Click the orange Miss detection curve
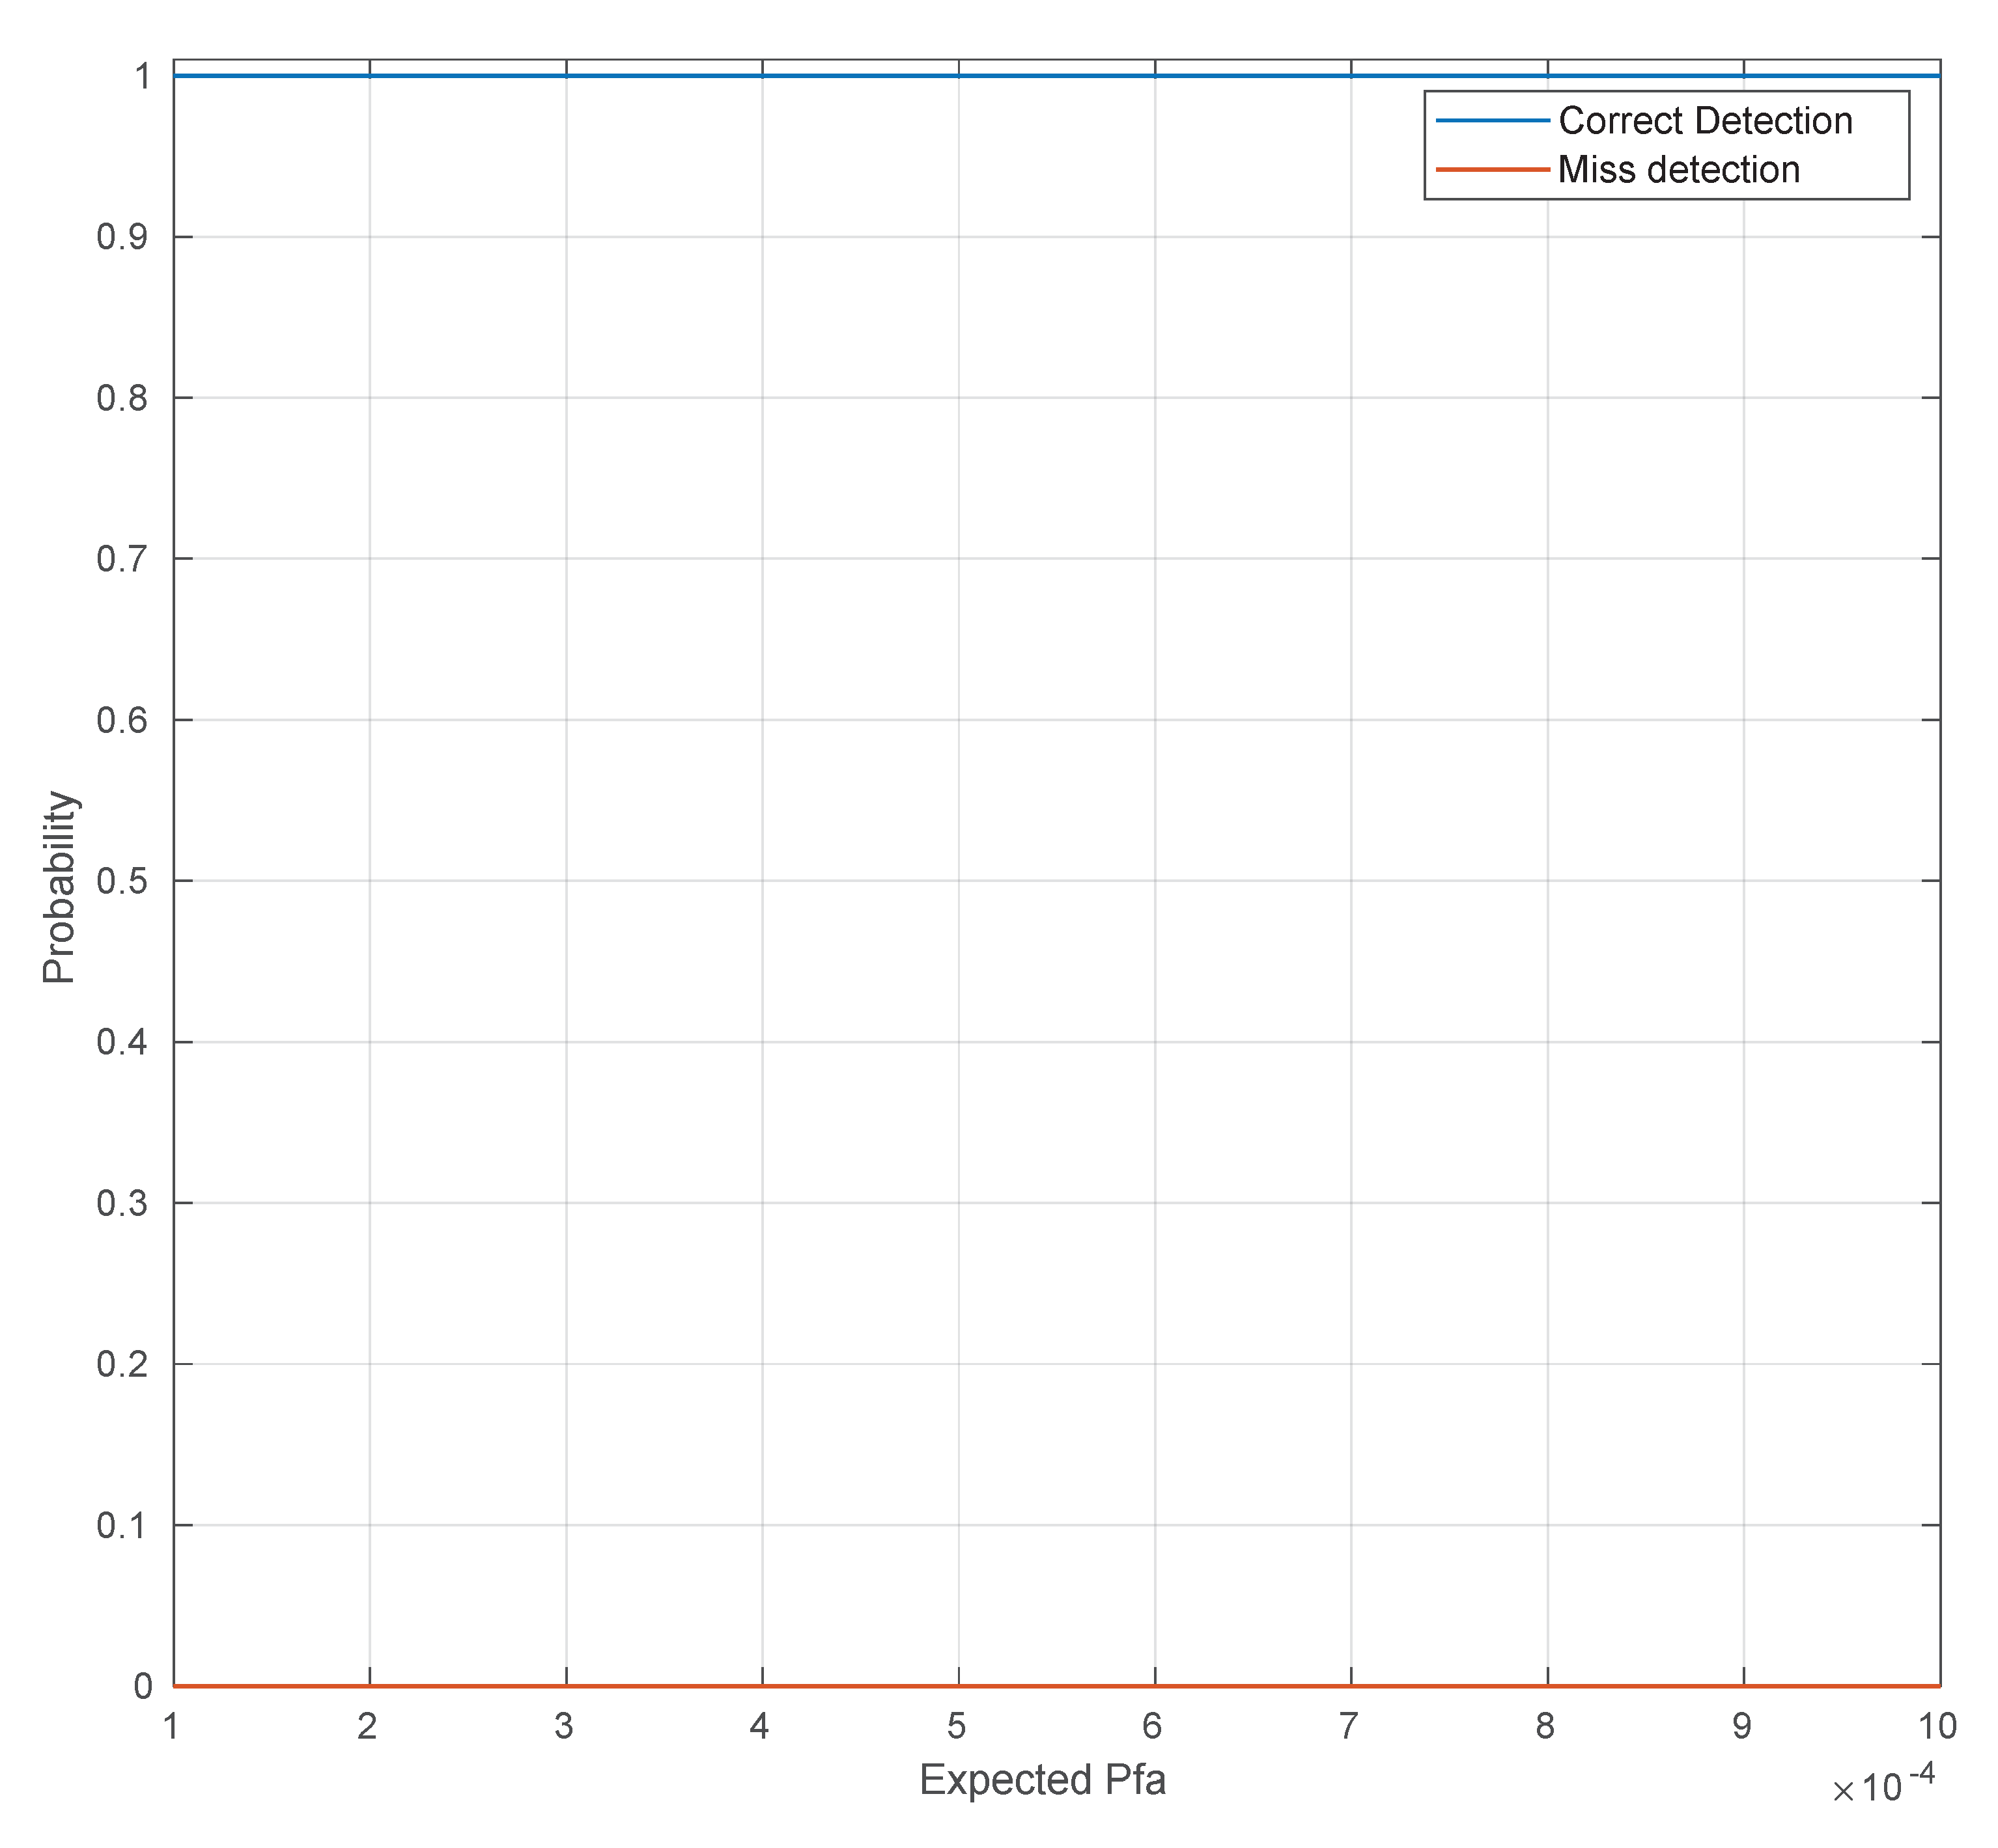The image size is (1998, 1848). [x=860, y=1686]
